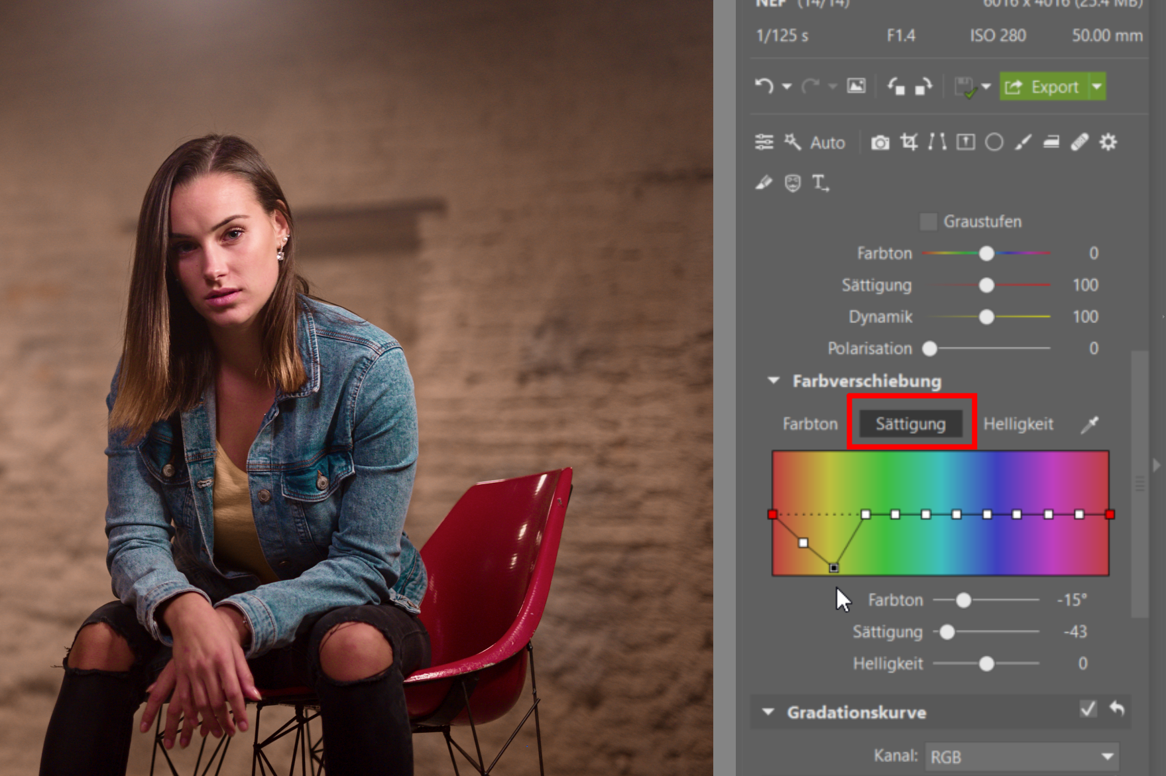
Task: Click the Sättigung value 100
Action: click(x=1085, y=285)
